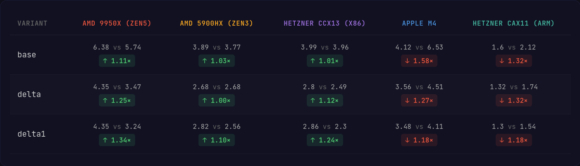Screen dimensions: 580x166
Task: Click the green 1.25× badge in delta row
Action: pyautogui.click(x=117, y=100)
